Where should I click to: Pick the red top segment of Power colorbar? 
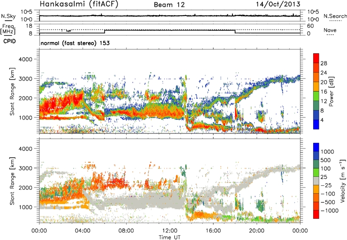click(316, 58)
